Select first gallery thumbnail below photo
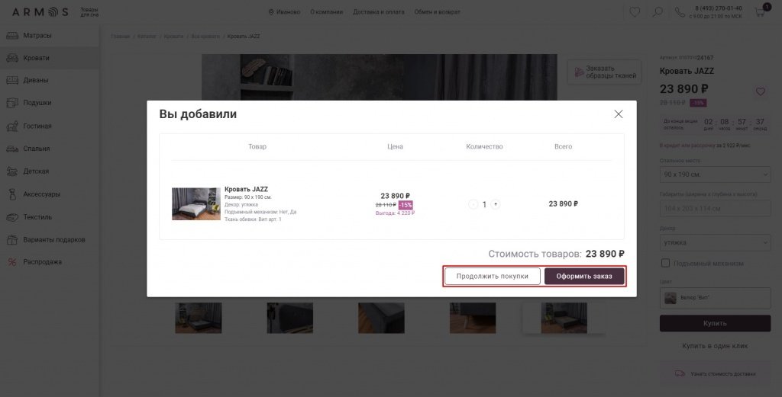The height and width of the screenshot is (397, 782). tap(199, 318)
